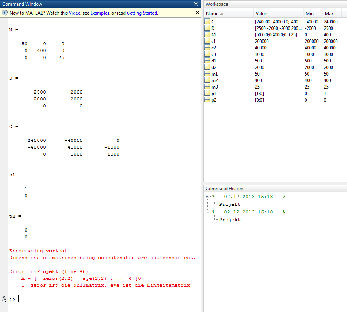The image size is (347, 312).
Task: Collapse the 15:18 command history session
Action: click(x=208, y=197)
